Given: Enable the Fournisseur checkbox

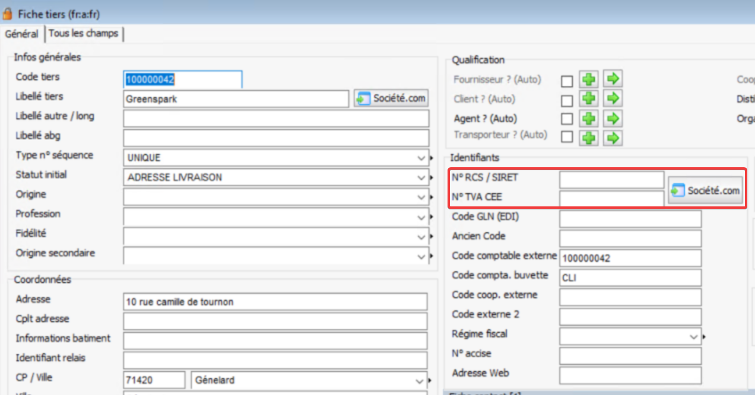Looking at the screenshot, I should [x=567, y=81].
